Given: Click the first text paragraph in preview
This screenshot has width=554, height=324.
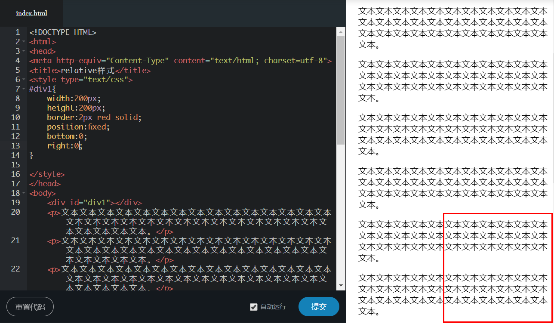Looking at the screenshot, I should click(x=453, y=28).
